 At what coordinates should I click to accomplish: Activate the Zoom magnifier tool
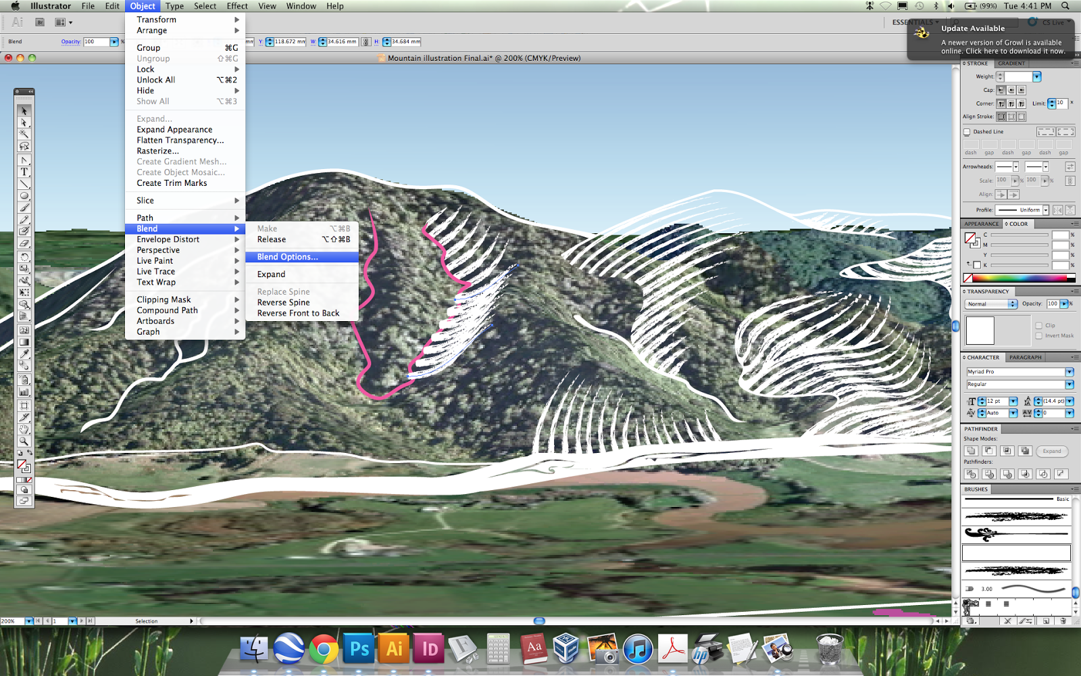coord(24,441)
